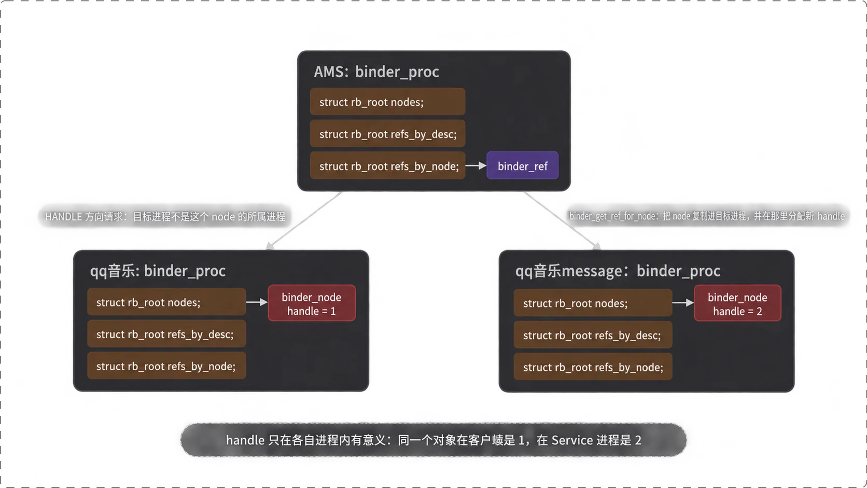Select 'struct rb_root refs_by_desc;' in qq音乐message box
The width and height of the screenshot is (867, 488).
pyautogui.click(x=593, y=336)
